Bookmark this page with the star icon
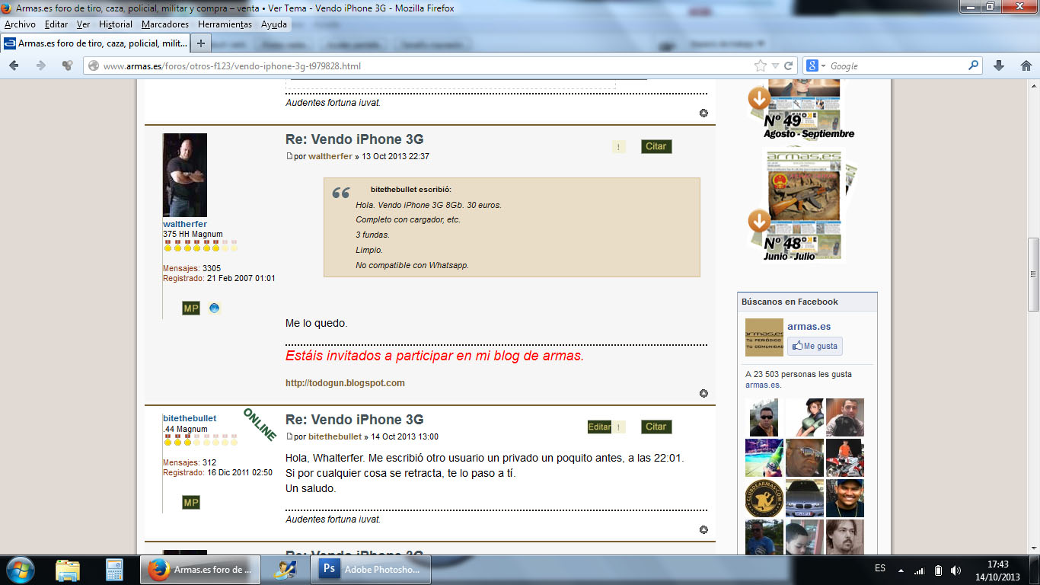 pos(760,66)
